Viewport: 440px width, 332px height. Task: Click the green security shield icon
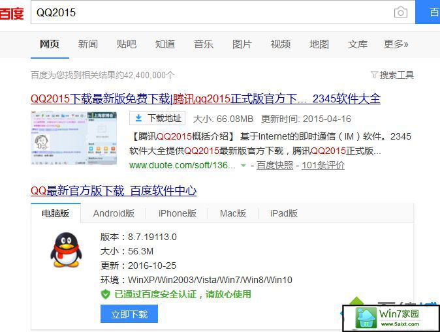pyautogui.click(x=105, y=294)
